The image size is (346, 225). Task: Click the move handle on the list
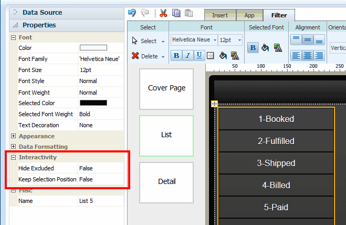(x=214, y=104)
